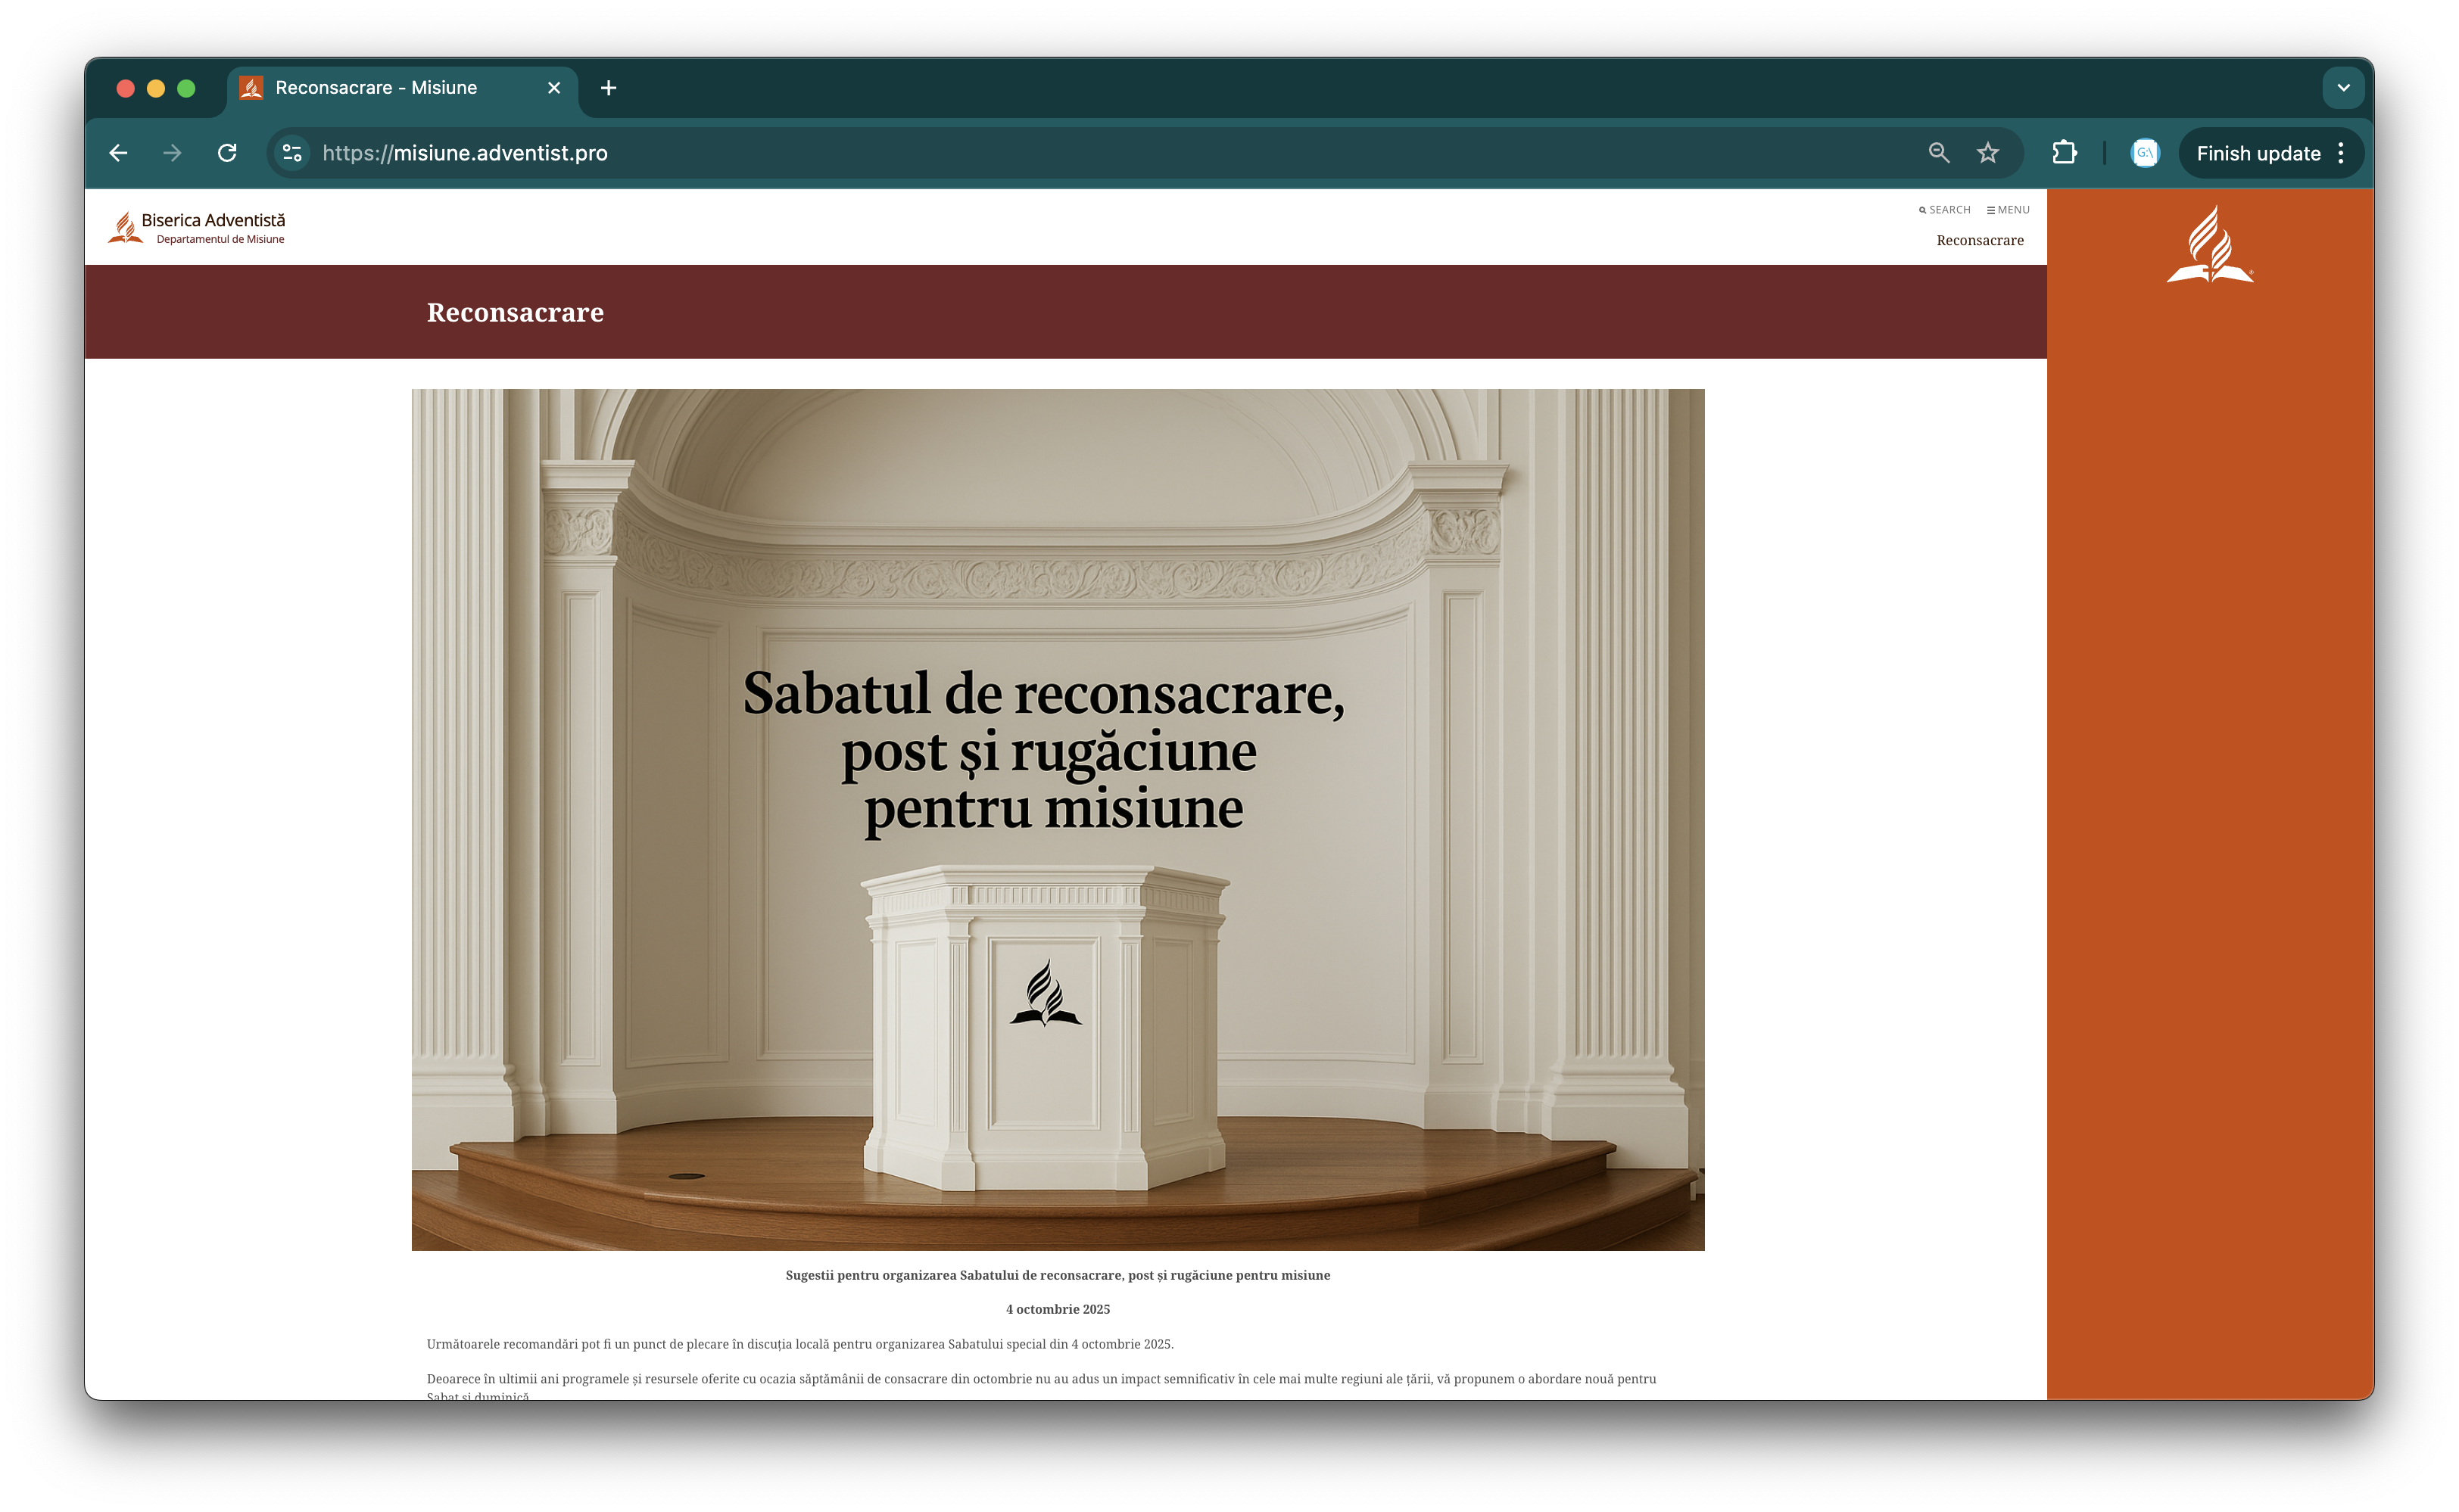Expand the tab search dropdown chevron

pyautogui.click(x=2342, y=88)
